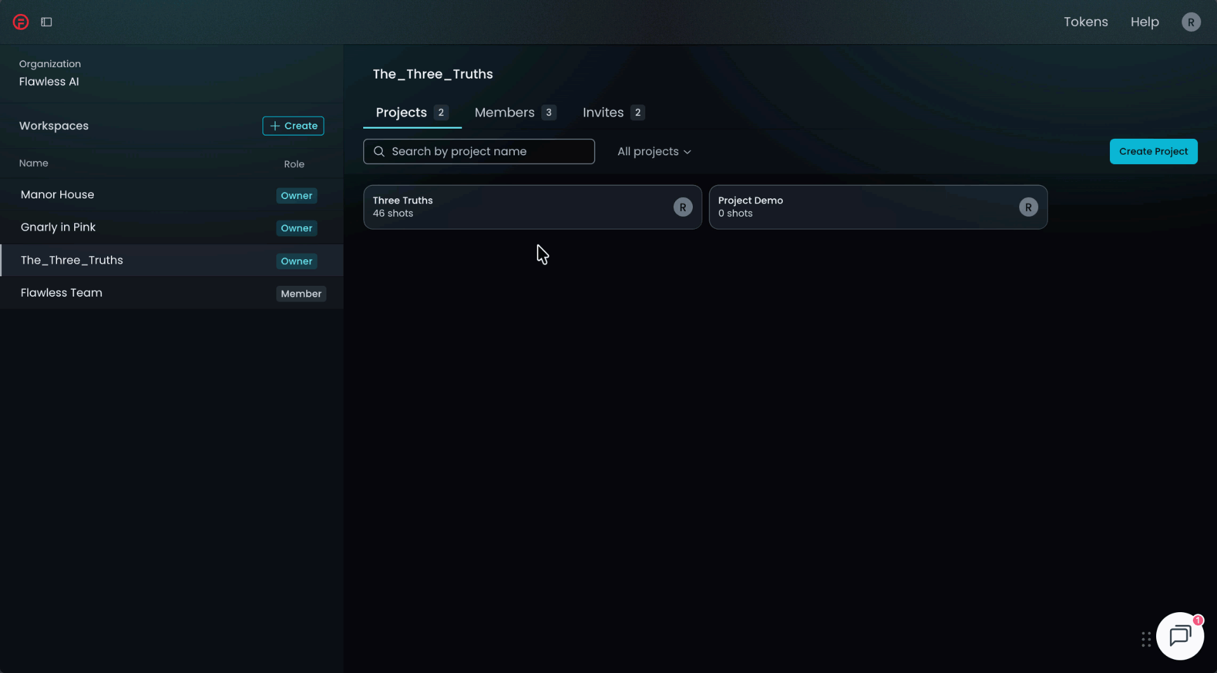Click the Owner badge for The_Three_Truths
This screenshot has width=1217, height=673.
tap(297, 261)
